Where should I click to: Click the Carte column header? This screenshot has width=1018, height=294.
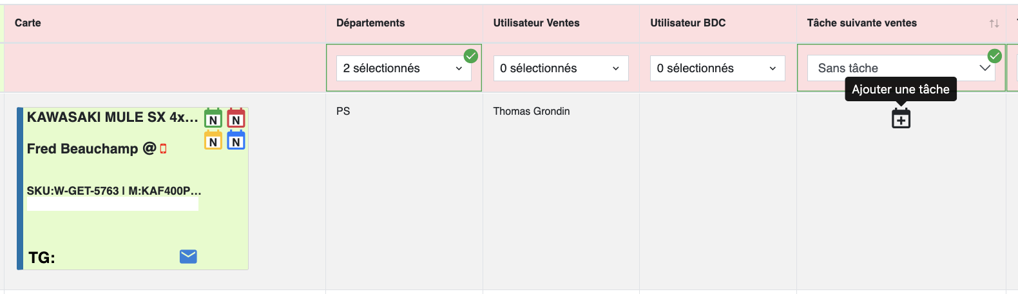(x=28, y=23)
